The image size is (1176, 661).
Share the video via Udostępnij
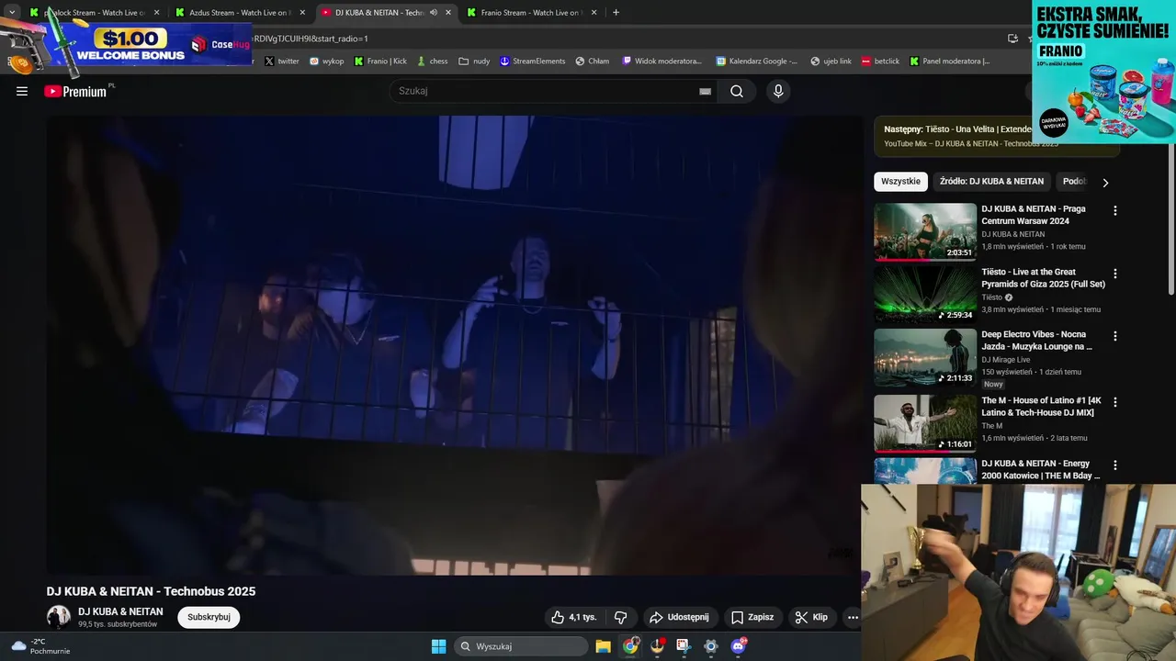pyautogui.click(x=679, y=617)
